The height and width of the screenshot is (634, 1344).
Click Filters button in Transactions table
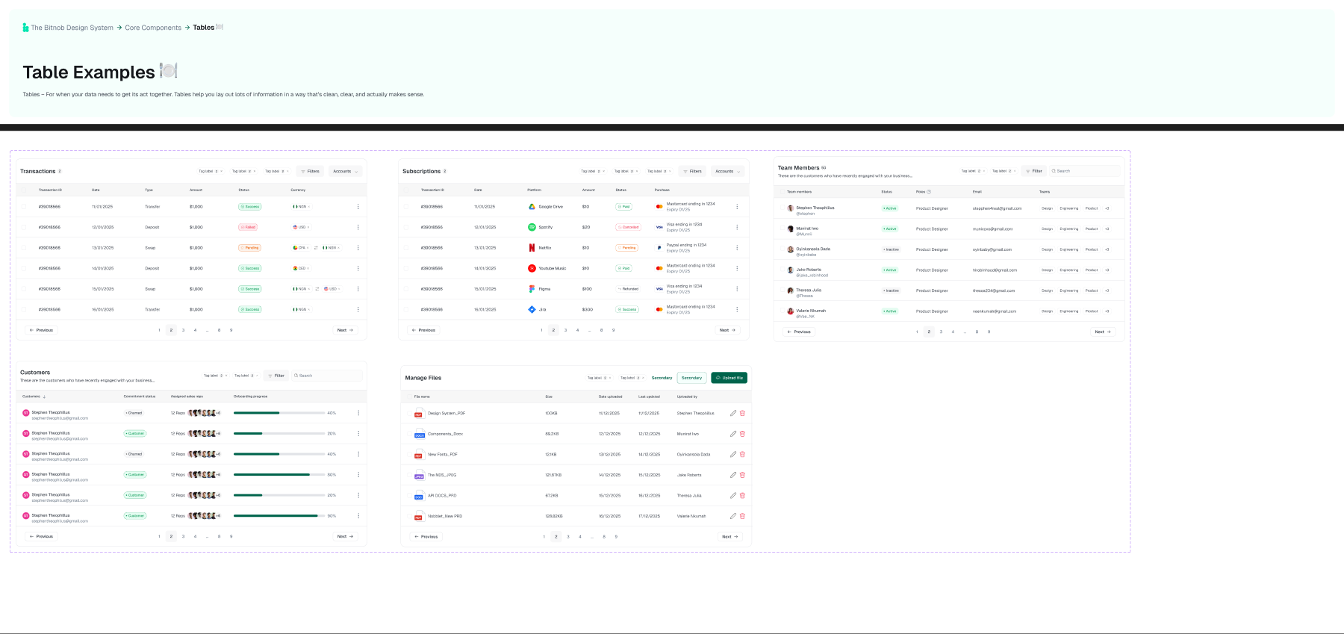[x=310, y=171]
